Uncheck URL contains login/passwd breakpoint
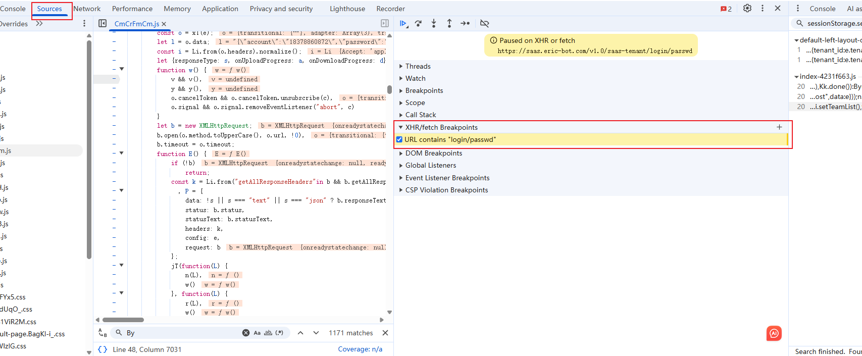The image size is (862, 356). tap(399, 139)
